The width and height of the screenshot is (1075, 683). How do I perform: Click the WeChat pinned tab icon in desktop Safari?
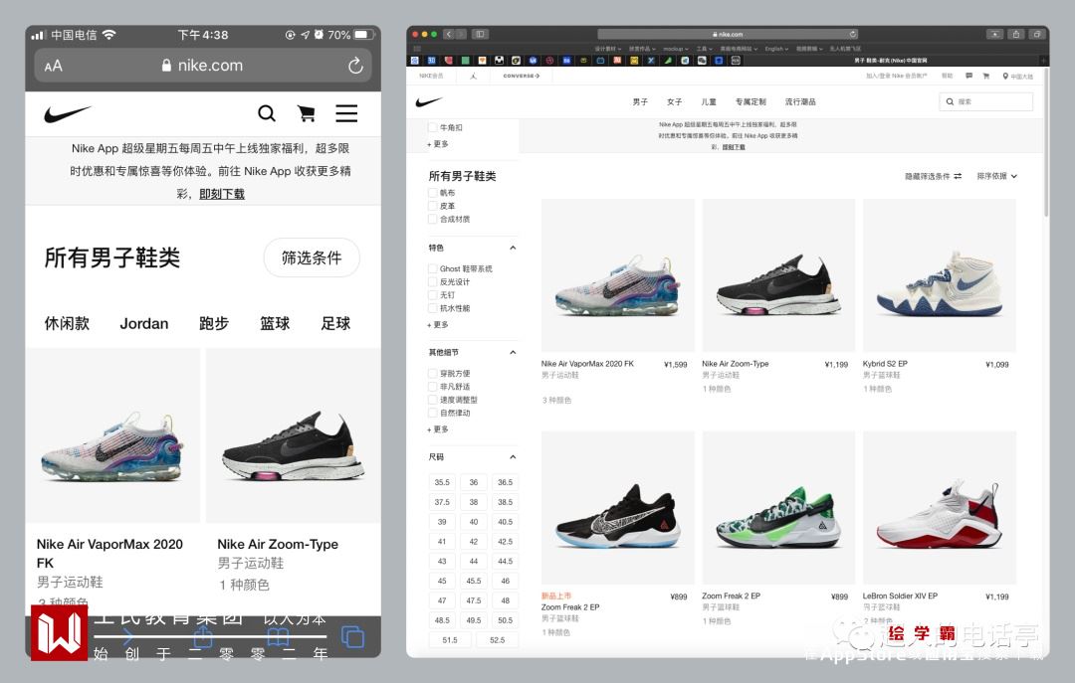point(702,61)
